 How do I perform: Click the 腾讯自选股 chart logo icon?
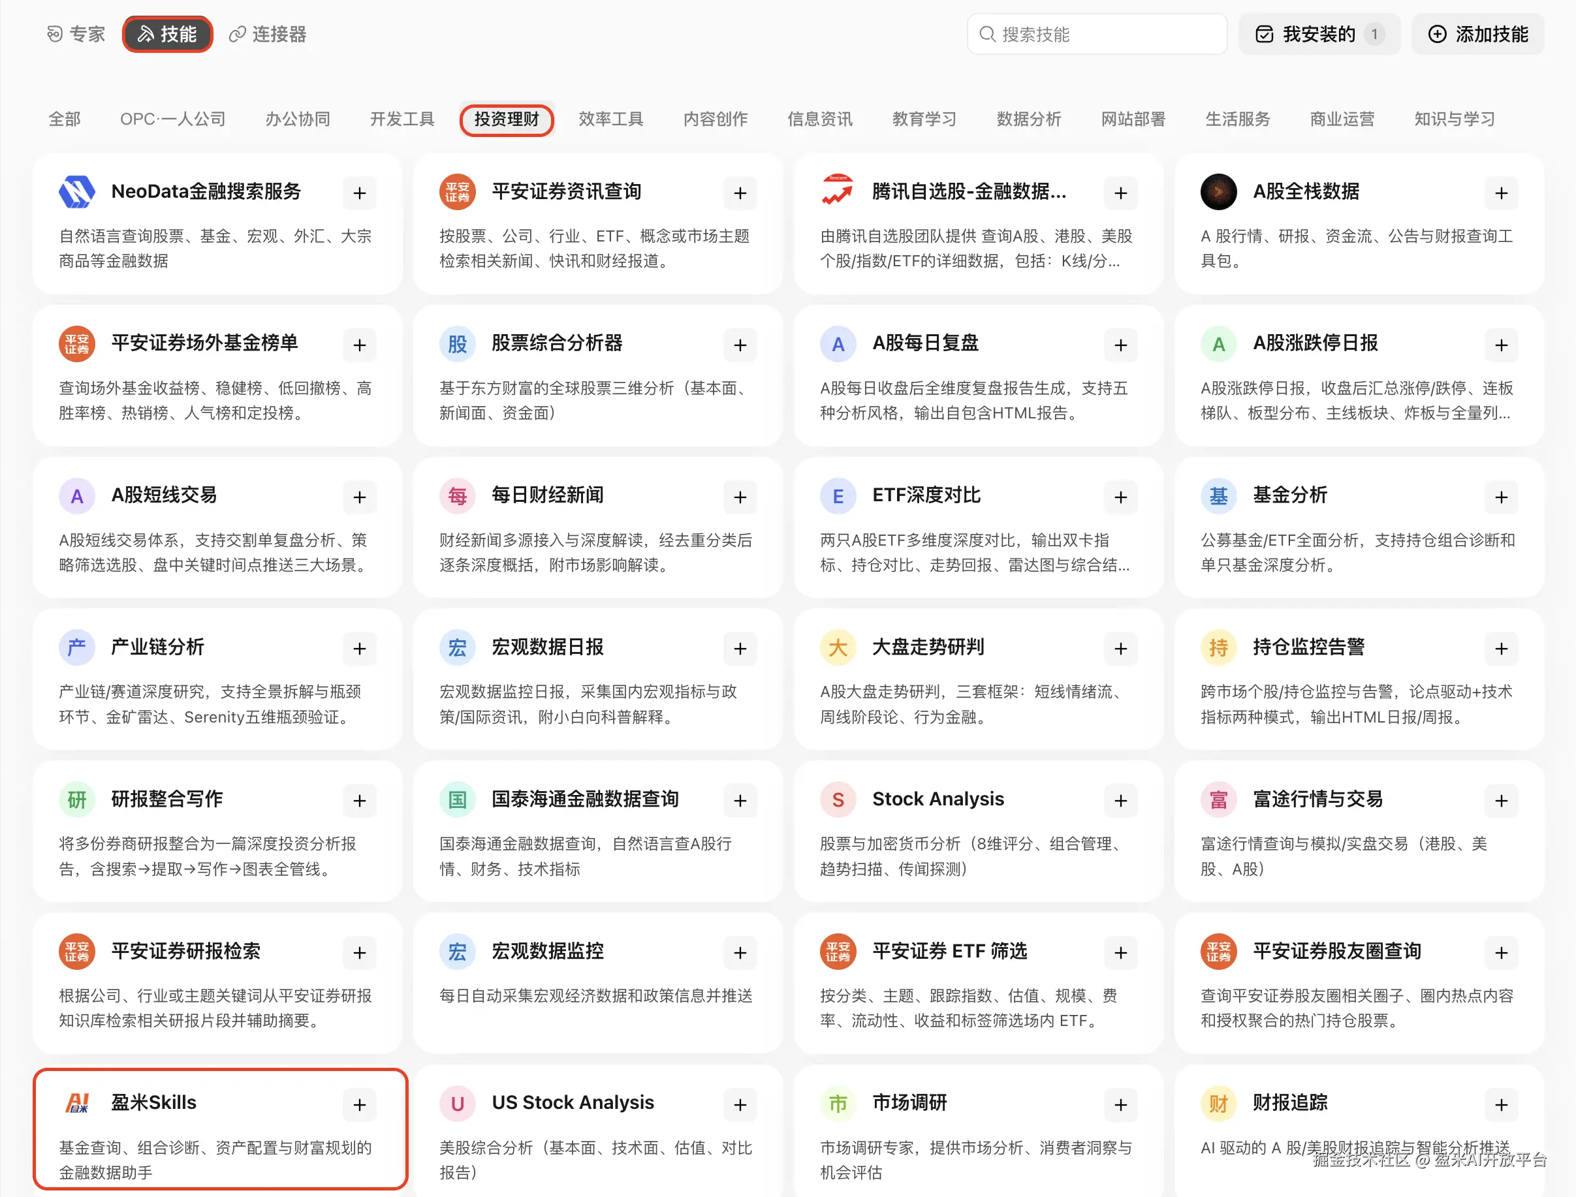[838, 190]
